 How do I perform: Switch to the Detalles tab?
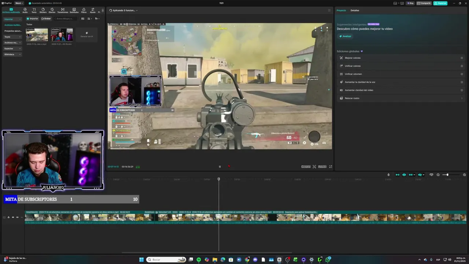(x=355, y=10)
